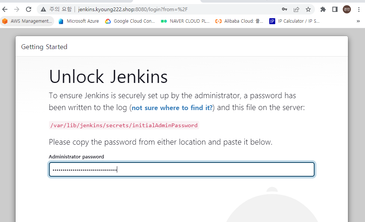
Task: Toggle the browser side panel
Action: tap(335, 9)
